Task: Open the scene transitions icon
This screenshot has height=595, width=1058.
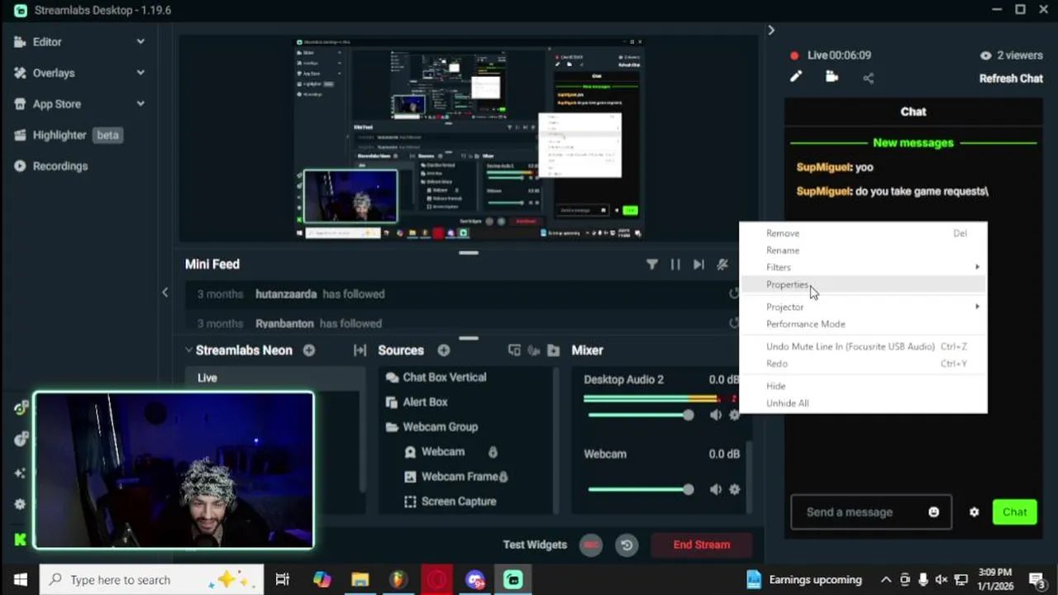Action: pos(360,350)
